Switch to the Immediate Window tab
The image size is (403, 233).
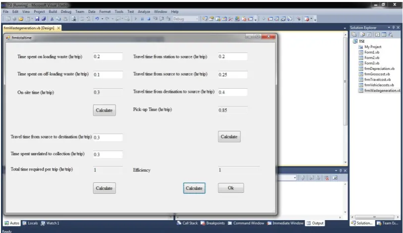286,223
